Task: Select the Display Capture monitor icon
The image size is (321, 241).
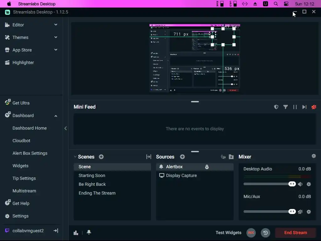Action: [x=162, y=175]
